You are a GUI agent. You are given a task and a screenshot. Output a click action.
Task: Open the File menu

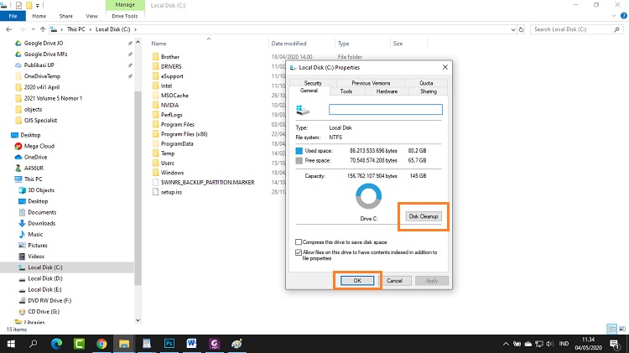pos(13,16)
